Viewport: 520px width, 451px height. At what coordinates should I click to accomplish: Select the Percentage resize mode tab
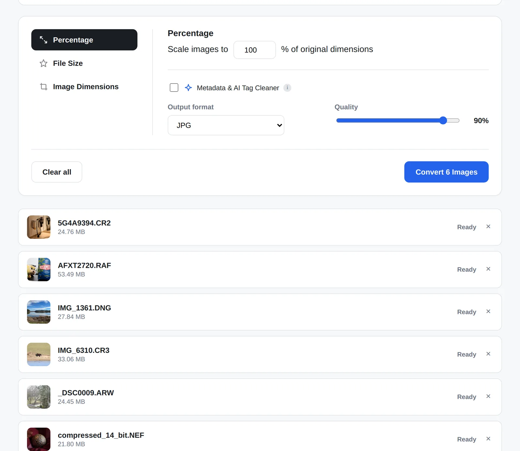coord(84,40)
